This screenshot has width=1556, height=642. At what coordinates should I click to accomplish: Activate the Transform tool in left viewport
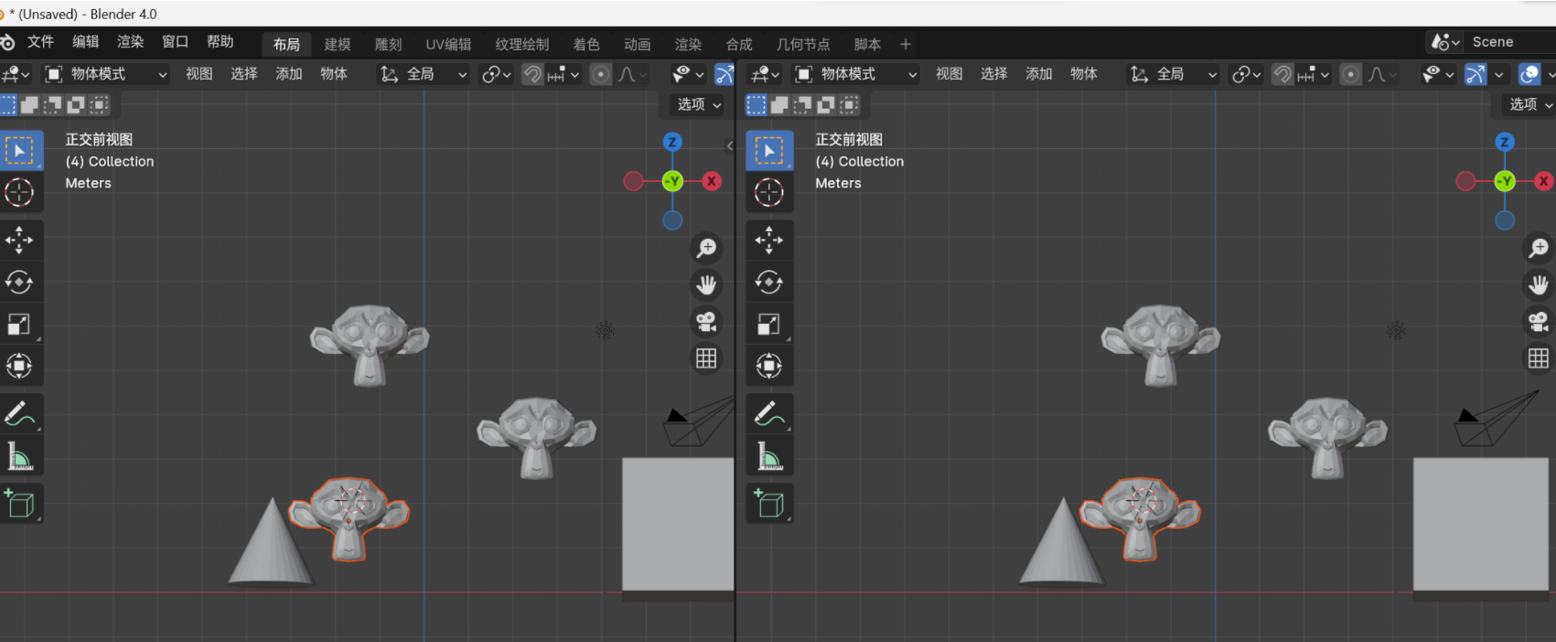[x=20, y=366]
